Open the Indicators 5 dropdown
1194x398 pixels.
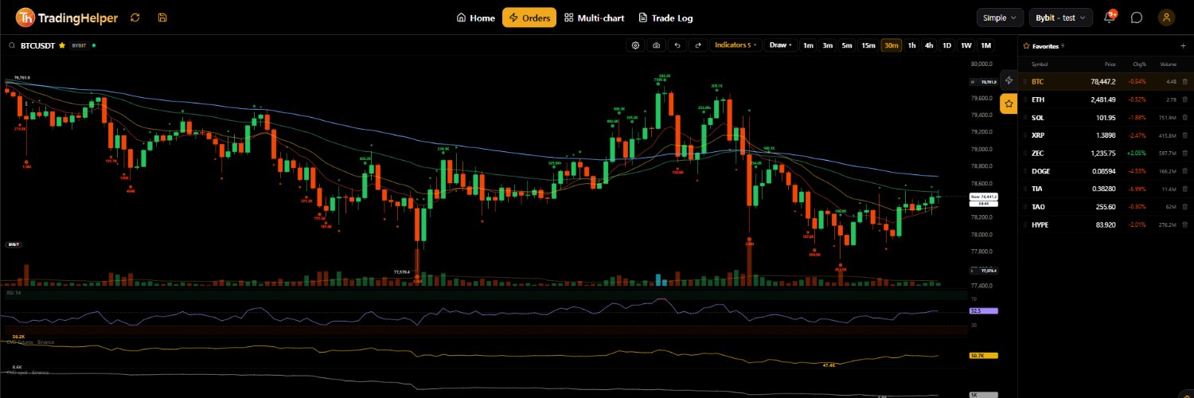point(736,45)
